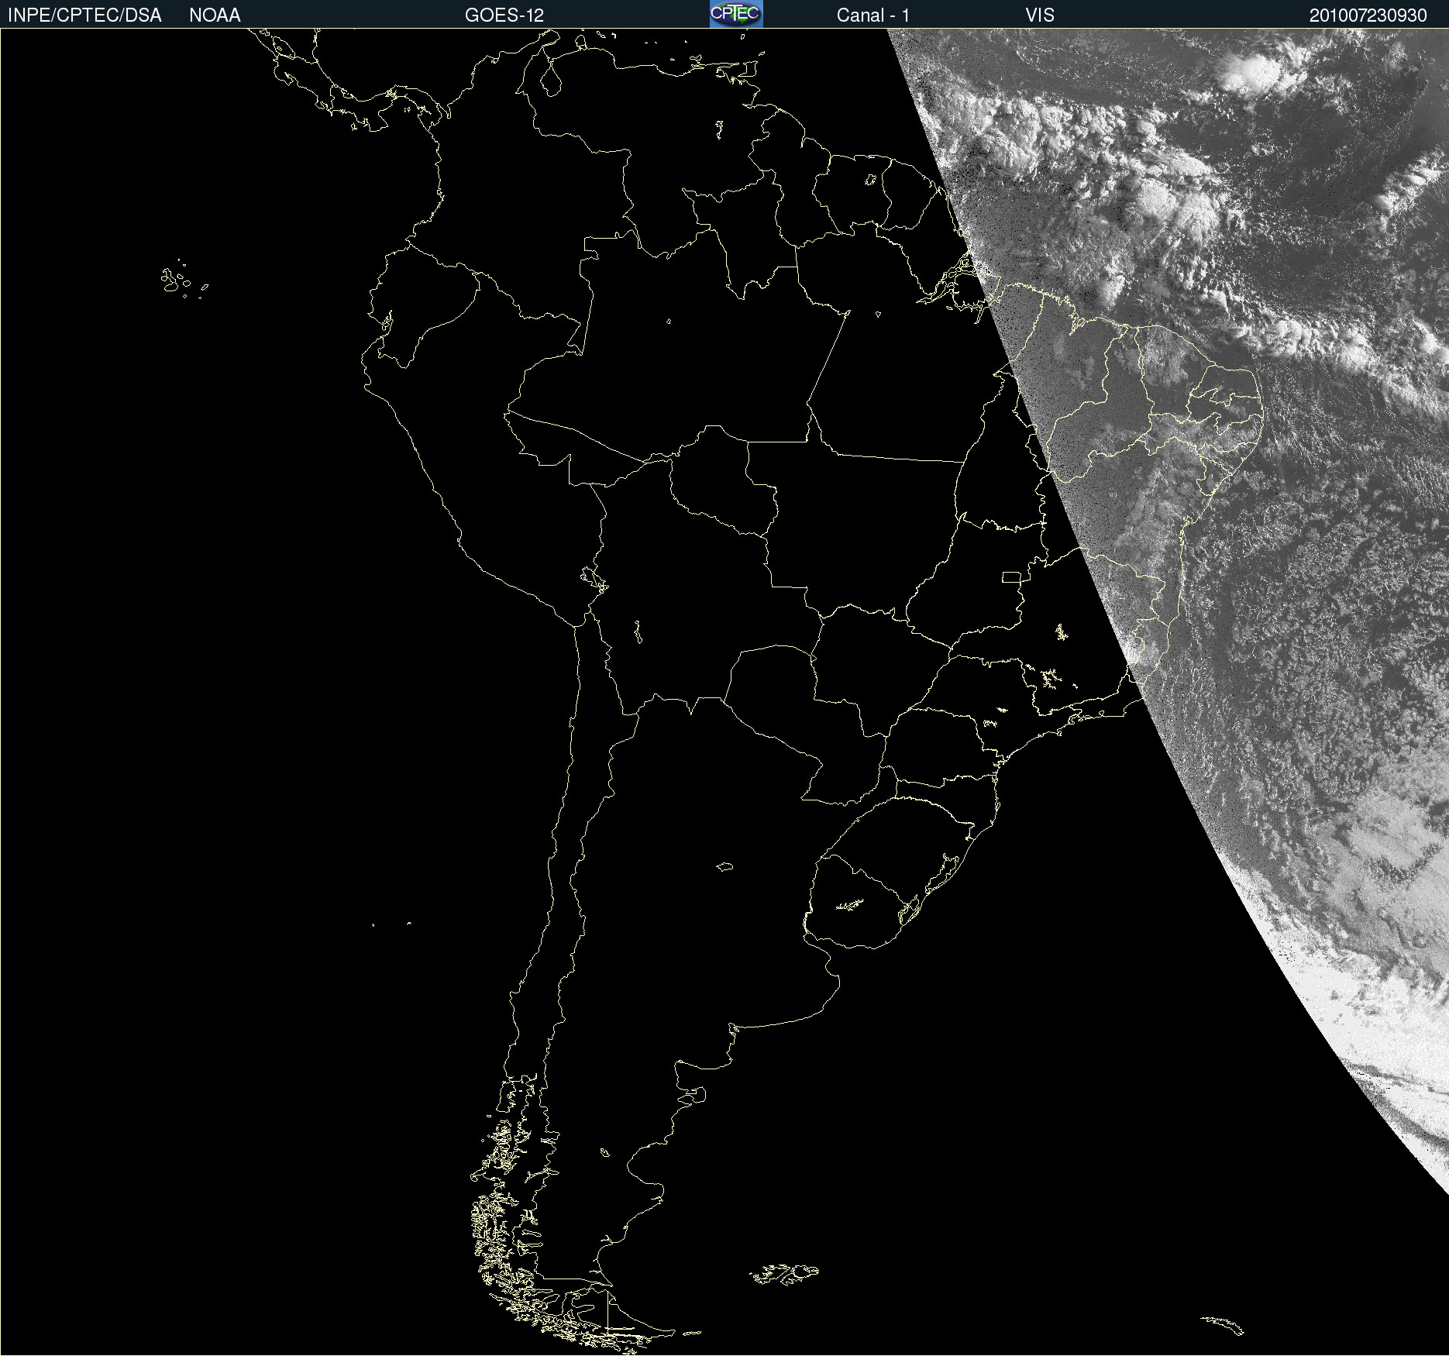Click the NOAA label in header

tap(215, 15)
